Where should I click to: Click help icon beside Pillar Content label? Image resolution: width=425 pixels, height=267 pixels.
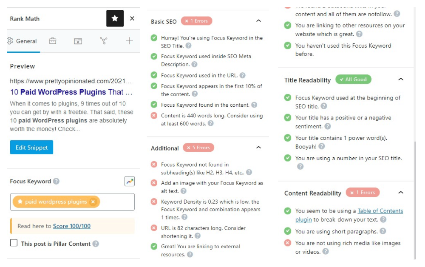point(95,244)
